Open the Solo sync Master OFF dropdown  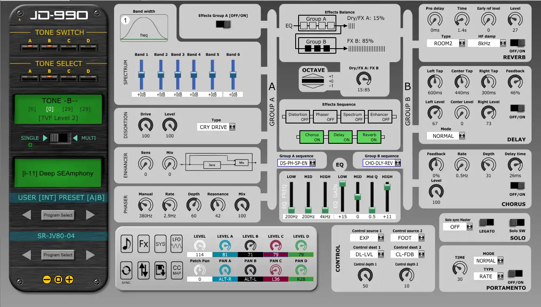pos(458,227)
